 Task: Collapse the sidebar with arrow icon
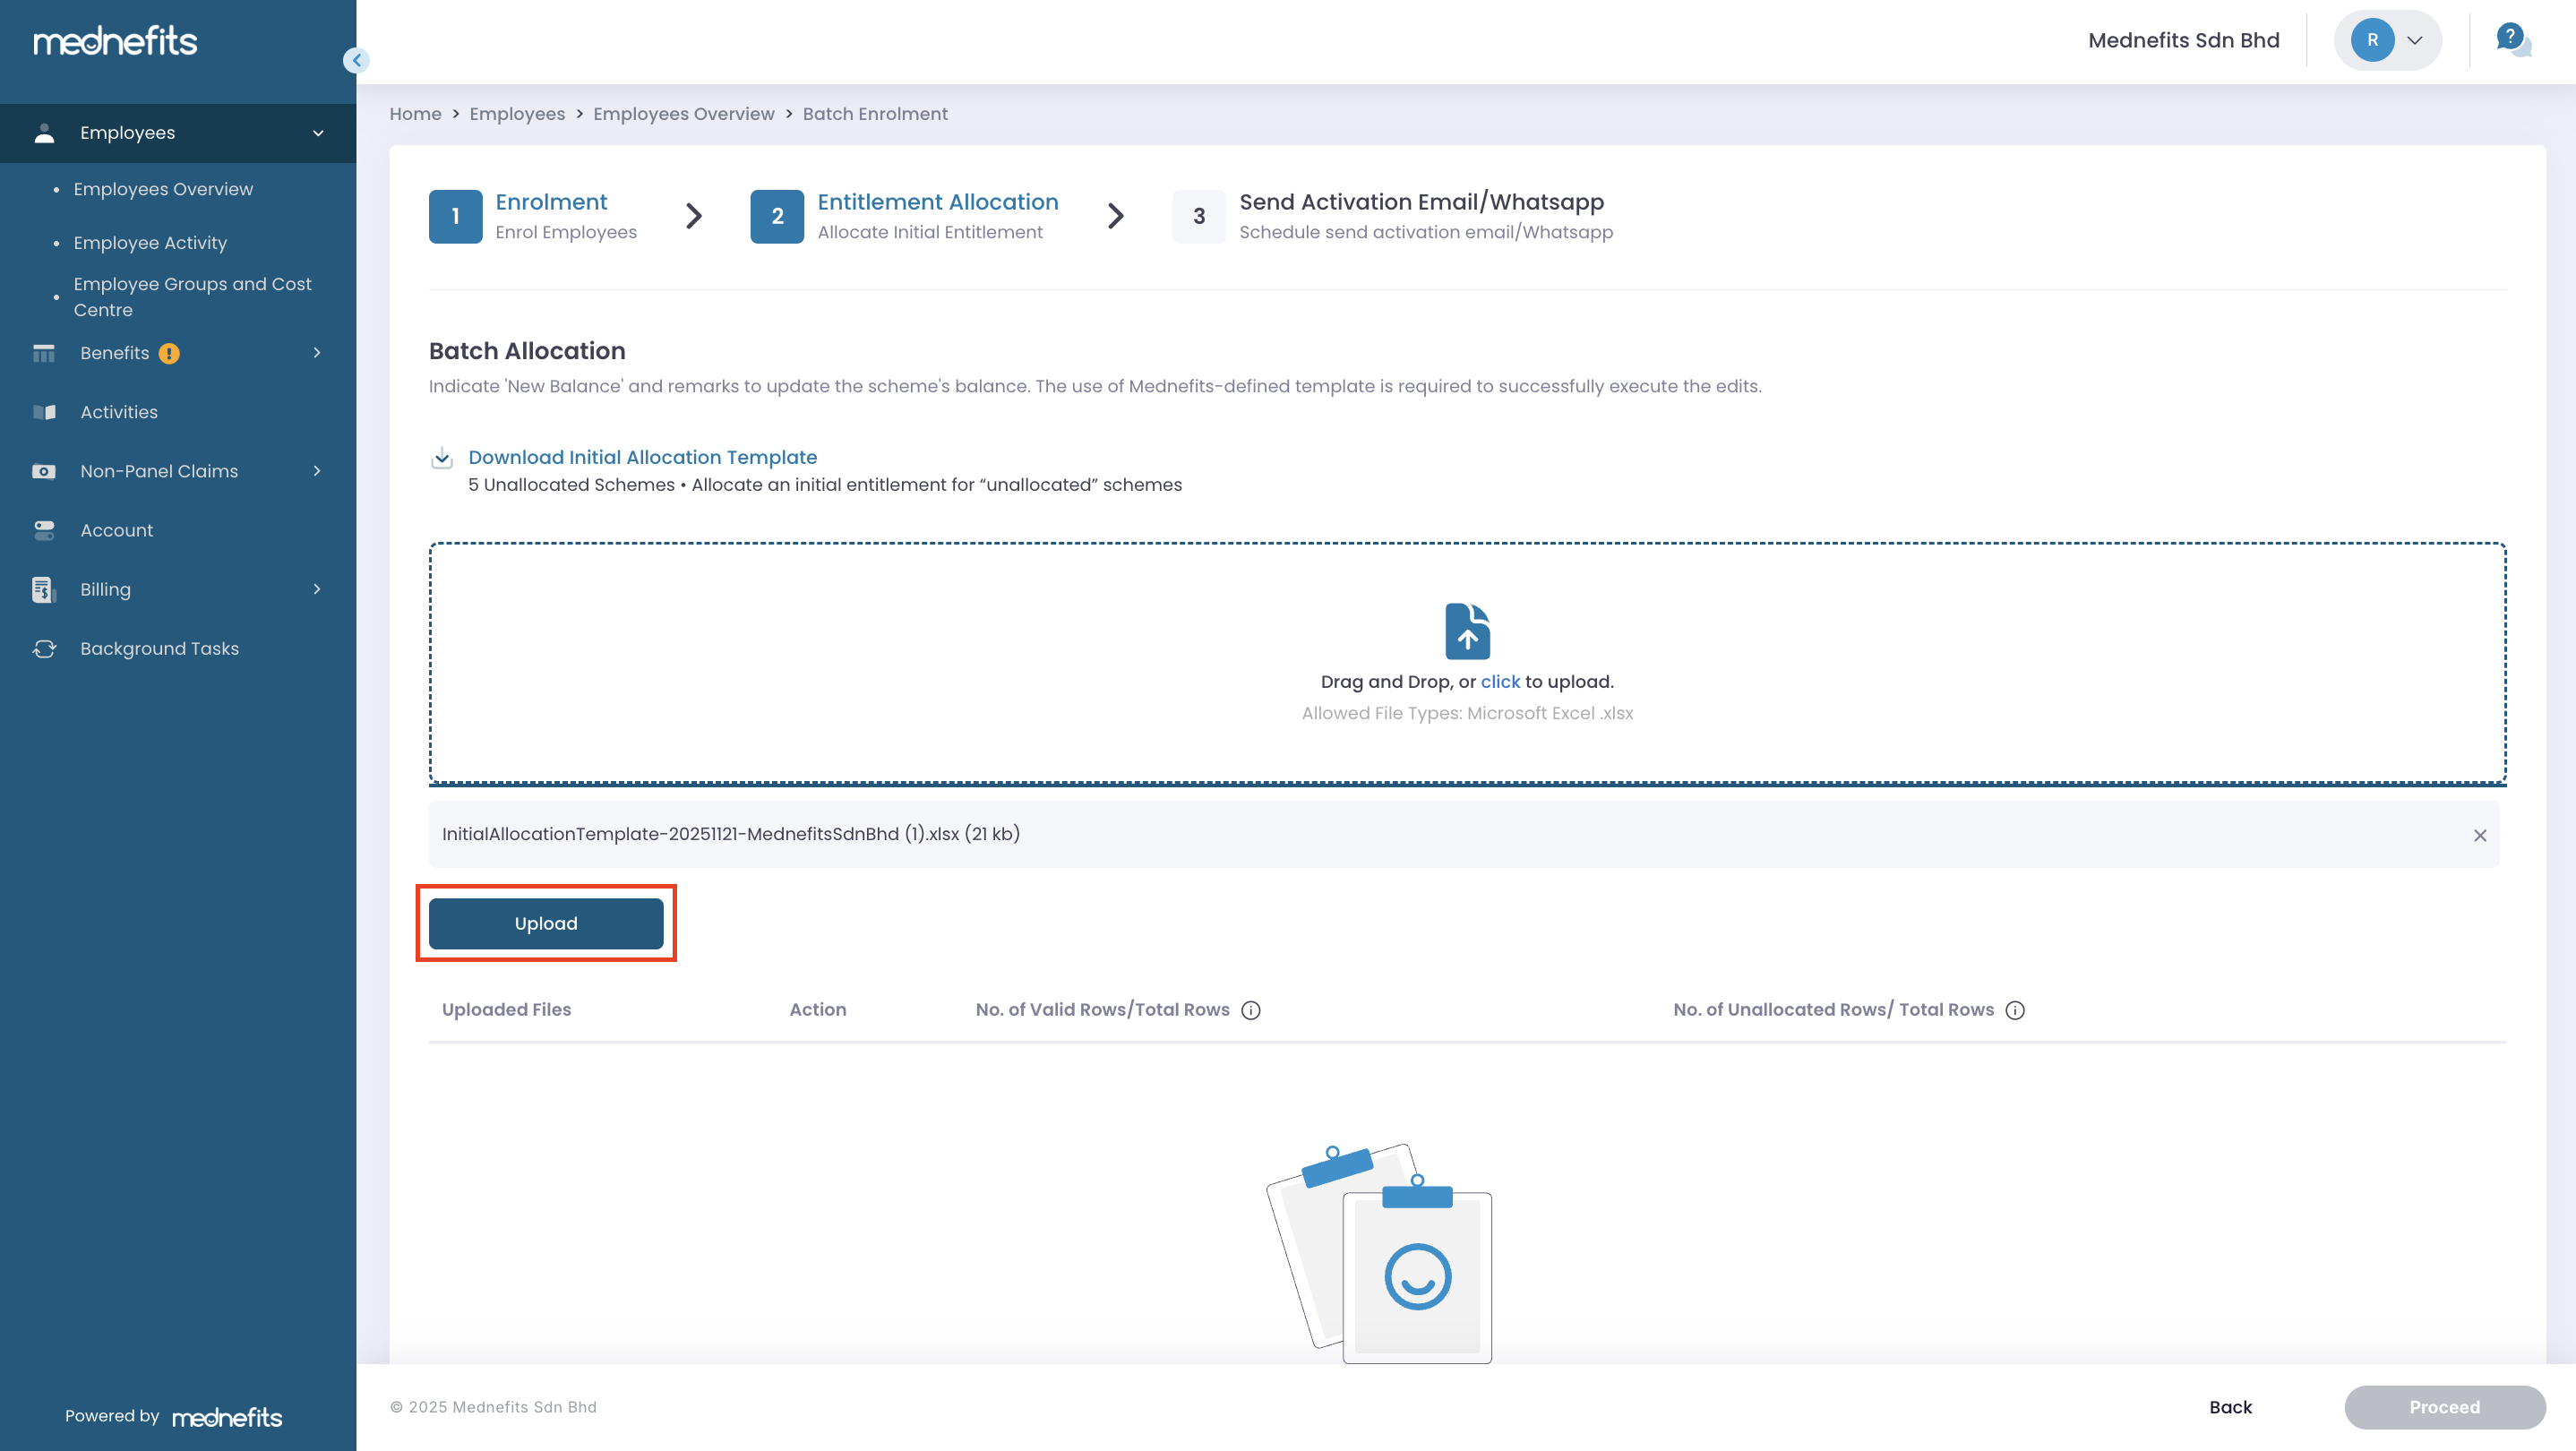356,60
